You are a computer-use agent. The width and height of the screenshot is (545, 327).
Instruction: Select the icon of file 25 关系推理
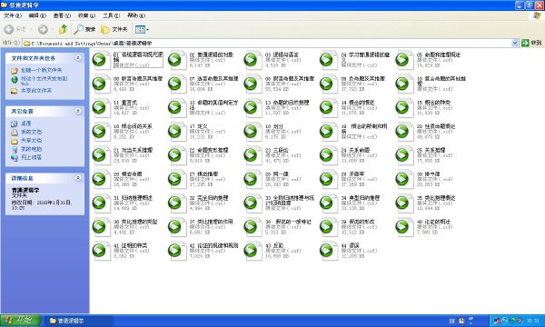(404, 155)
